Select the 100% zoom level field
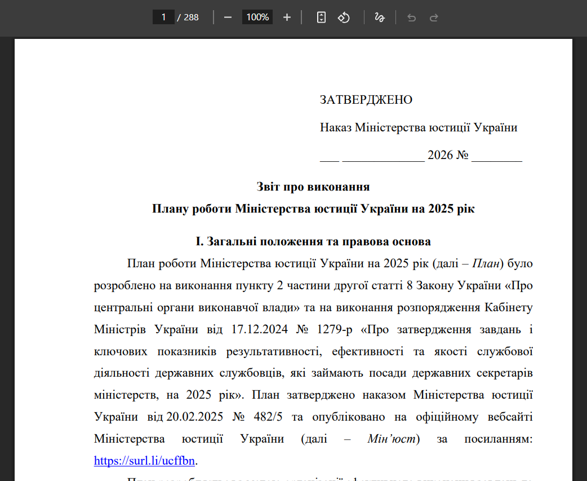Screen dimensions: 587x481 pyautogui.click(x=257, y=17)
